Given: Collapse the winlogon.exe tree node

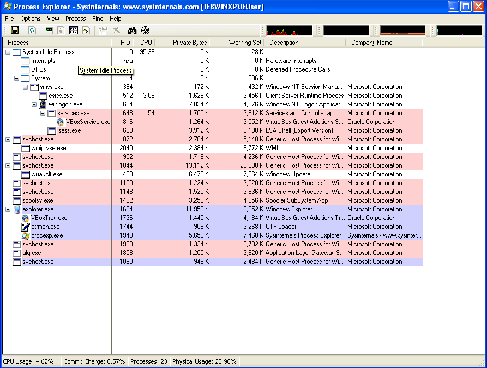Looking at the screenshot, I should [x=34, y=104].
